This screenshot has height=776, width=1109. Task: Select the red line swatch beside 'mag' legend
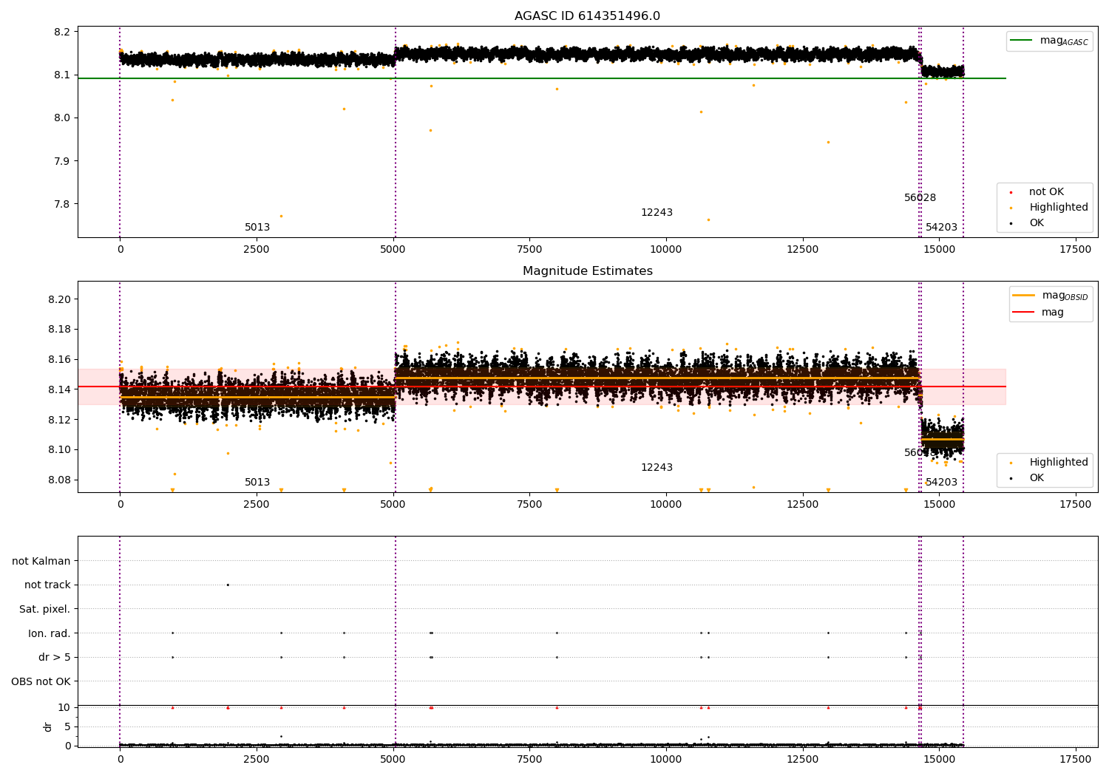(x=1023, y=312)
